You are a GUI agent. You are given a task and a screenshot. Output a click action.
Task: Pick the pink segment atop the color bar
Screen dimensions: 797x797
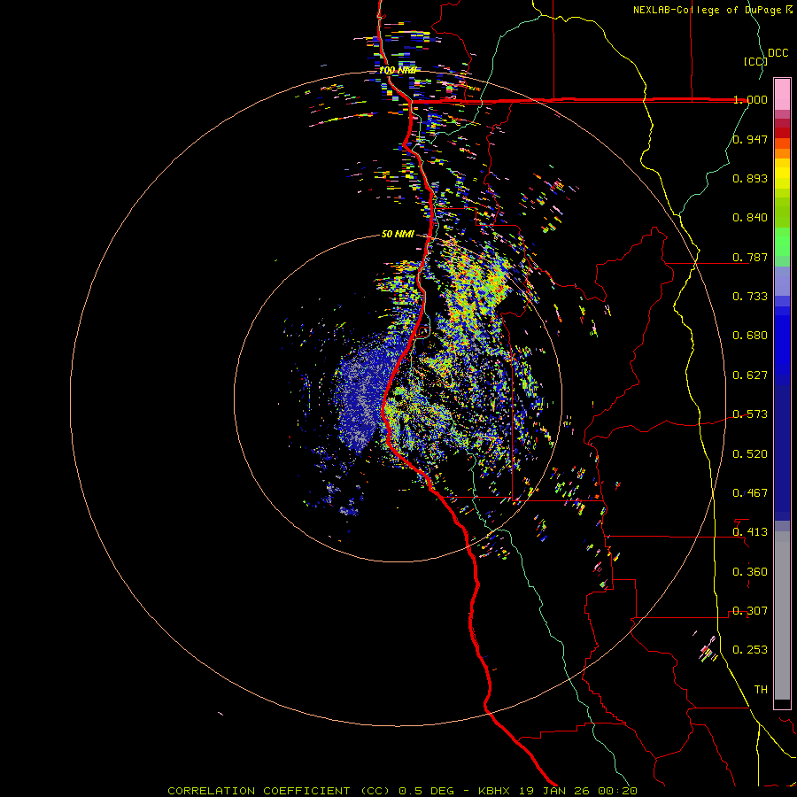pos(782,95)
